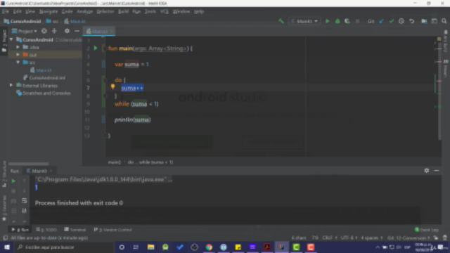Screen dimensions: 450x253
Task: Open 4 spaces indent settings in status bar
Action: (x=372, y=238)
